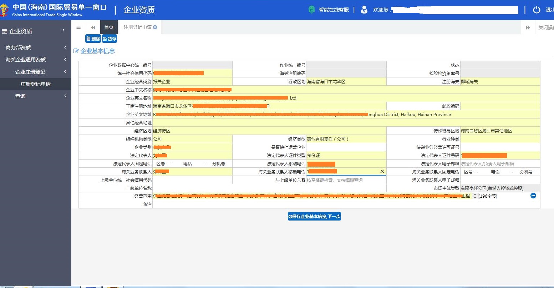Click the 与上级单位关系 search field
This screenshot has width=554, height=288.
346,180
